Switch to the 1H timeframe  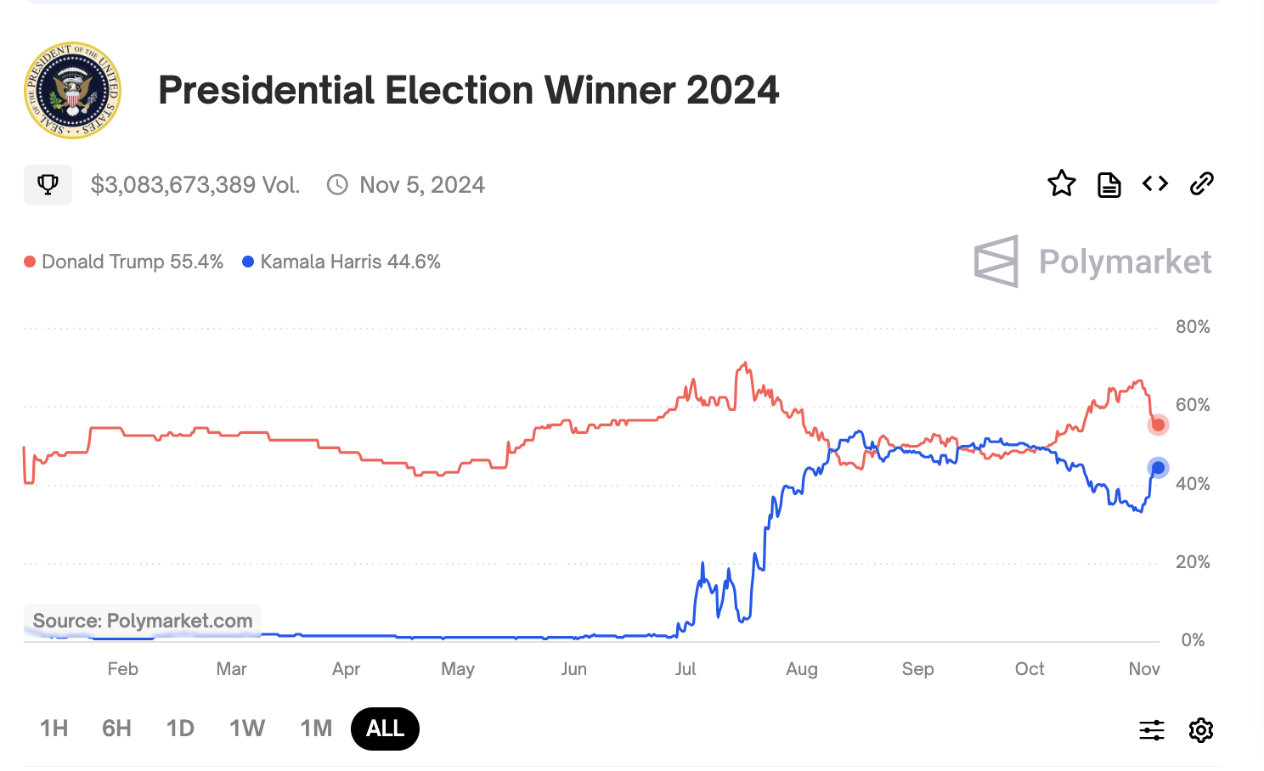[54, 729]
